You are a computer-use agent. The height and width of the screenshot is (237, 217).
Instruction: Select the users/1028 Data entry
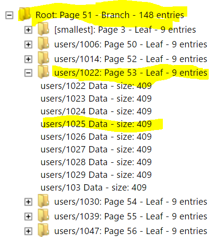click(96, 162)
